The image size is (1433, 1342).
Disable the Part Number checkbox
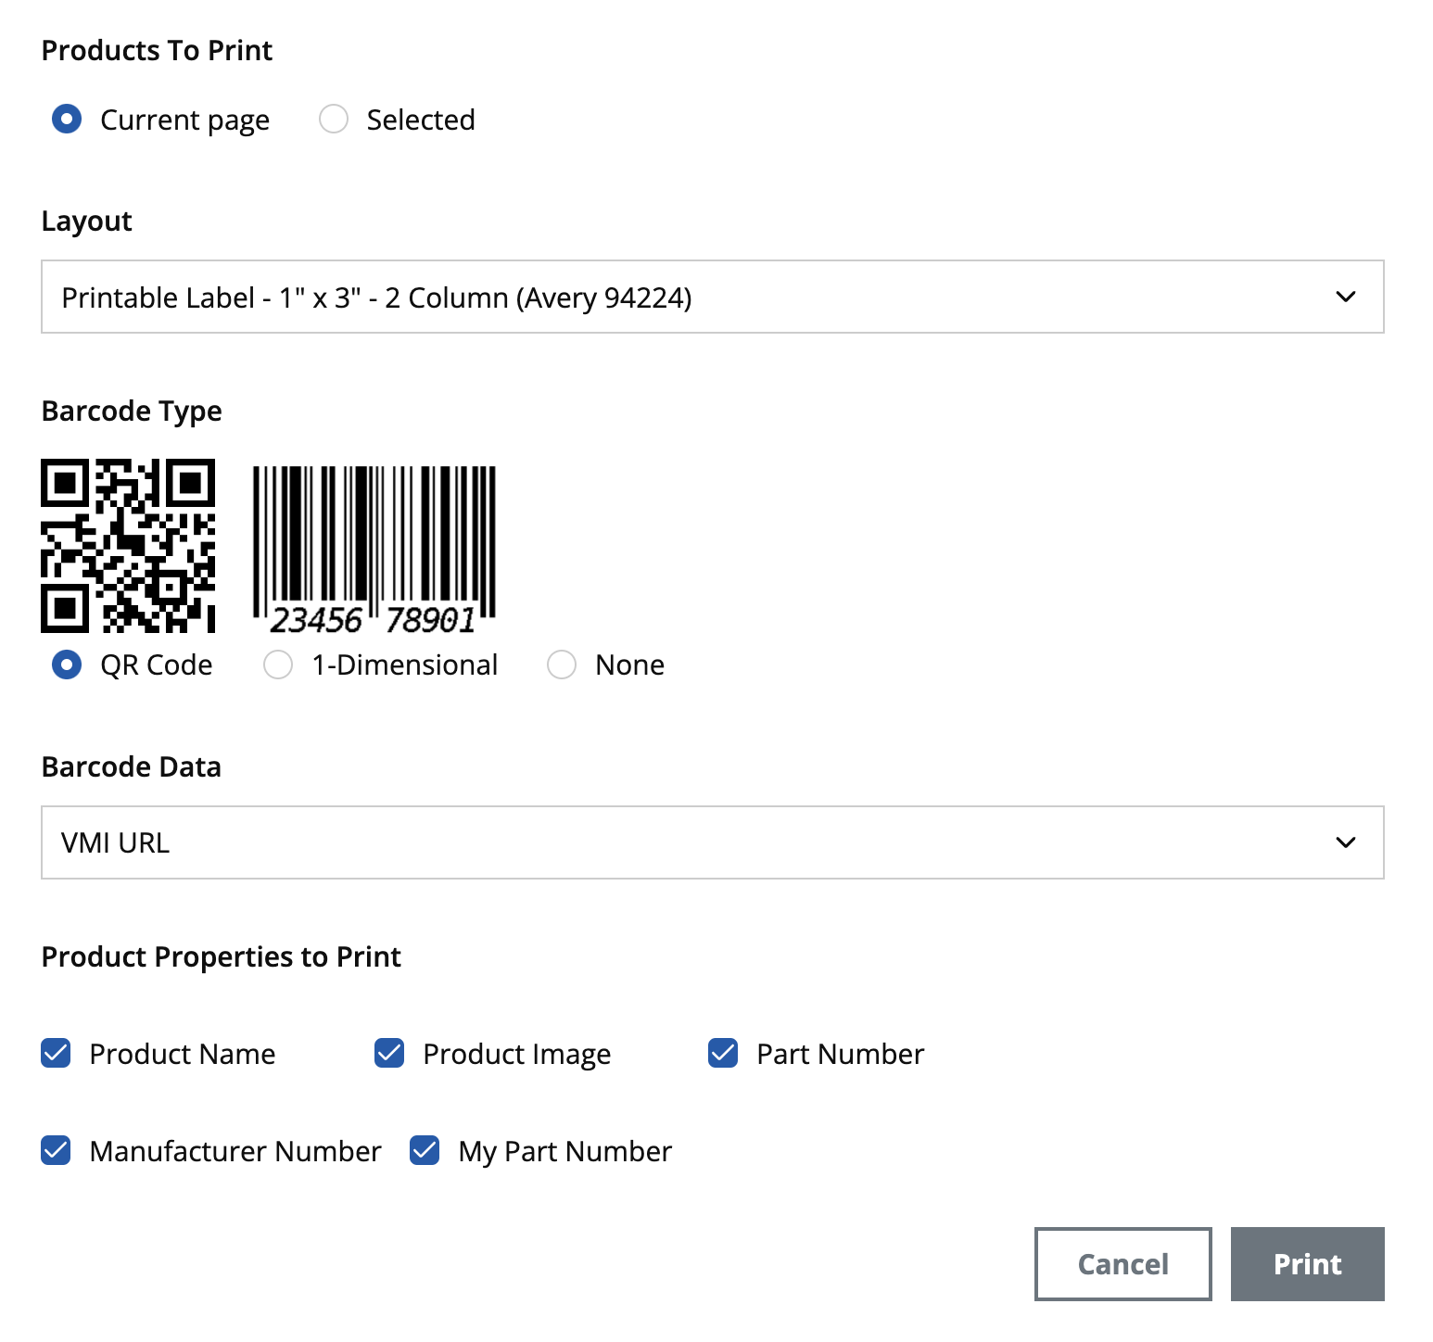723,1054
